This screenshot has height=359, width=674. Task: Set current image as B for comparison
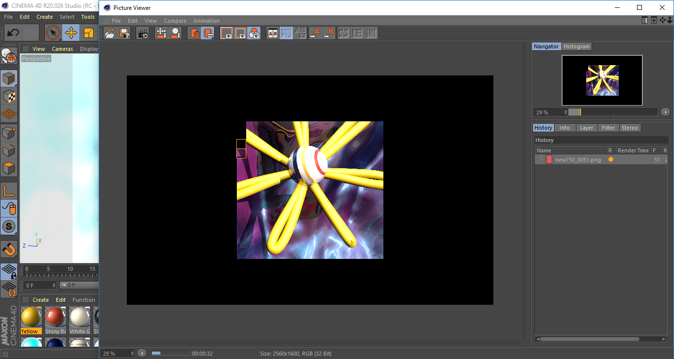(329, 33)
